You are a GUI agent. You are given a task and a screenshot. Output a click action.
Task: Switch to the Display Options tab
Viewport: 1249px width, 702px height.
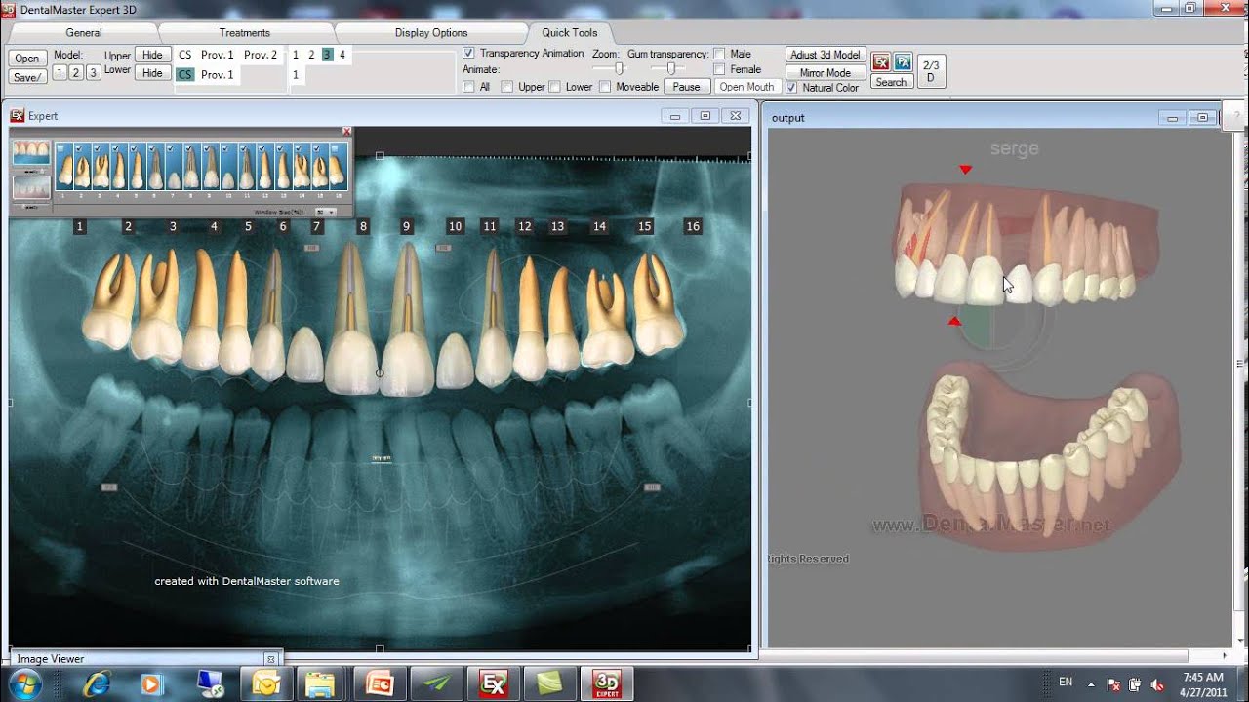431,32
